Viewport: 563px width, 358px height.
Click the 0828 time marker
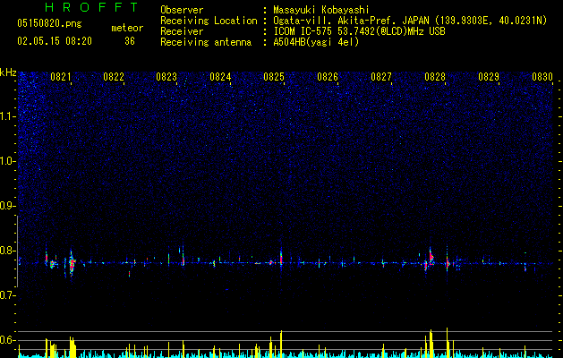coord(435,76)
